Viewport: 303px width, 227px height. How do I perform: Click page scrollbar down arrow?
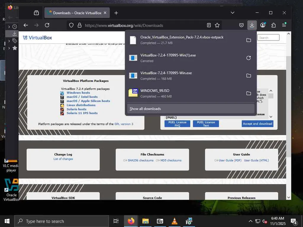[x=289, y=197]
